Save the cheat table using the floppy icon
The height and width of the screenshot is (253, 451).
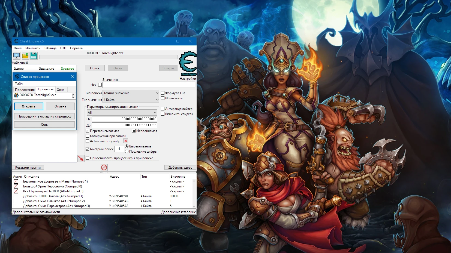click(x=33, y=56)
